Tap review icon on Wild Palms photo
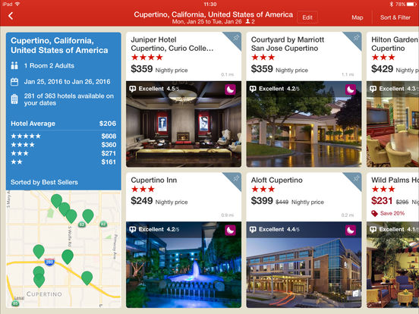The height and width of the screenshot is (314, 419). click(x=373, y=230)
